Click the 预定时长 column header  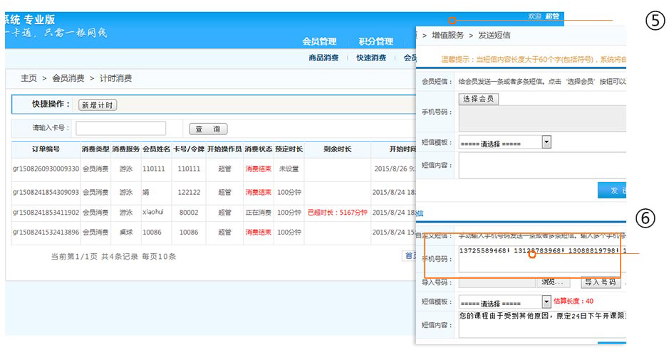[x=289, y=149]
